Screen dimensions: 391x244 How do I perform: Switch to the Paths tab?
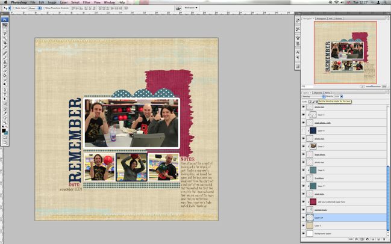[327, 93]
